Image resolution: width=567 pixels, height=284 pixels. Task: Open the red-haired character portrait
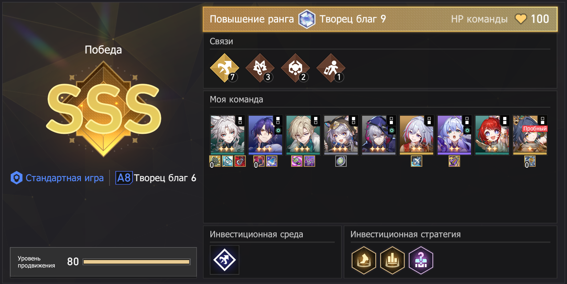tap(492, 135)
